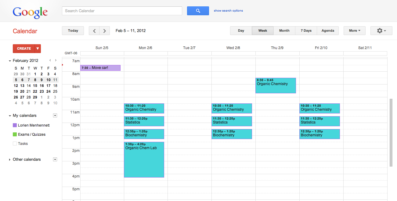Open the Create button dropdown arrow
Screen dimensions: 397x201
tap(38, 48)
